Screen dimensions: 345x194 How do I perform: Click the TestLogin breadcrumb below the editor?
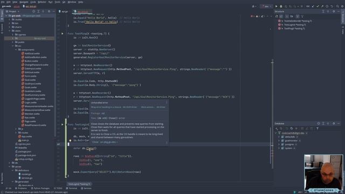pyautogui.click(x=79, y=184)
